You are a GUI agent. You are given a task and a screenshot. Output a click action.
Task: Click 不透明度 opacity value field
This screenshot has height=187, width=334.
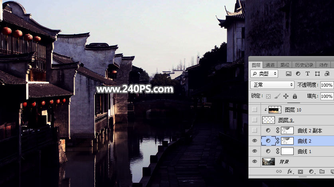pos(327,85)
